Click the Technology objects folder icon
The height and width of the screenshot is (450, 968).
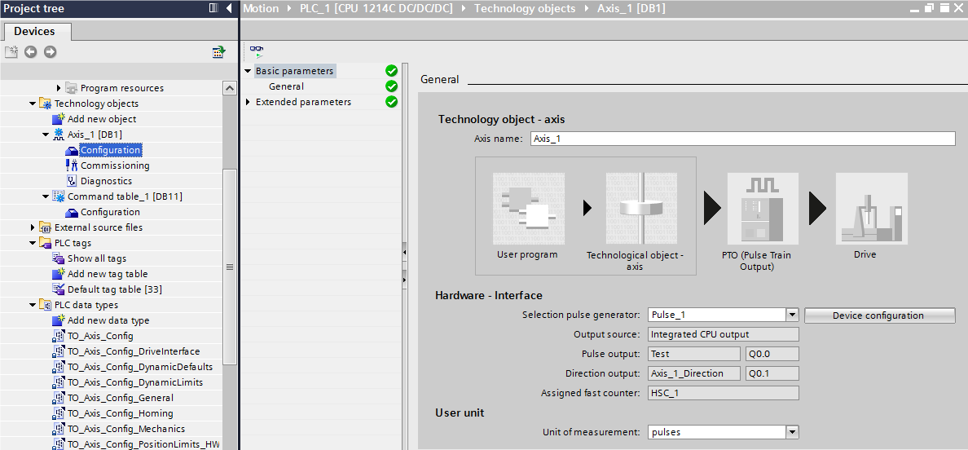45,104
